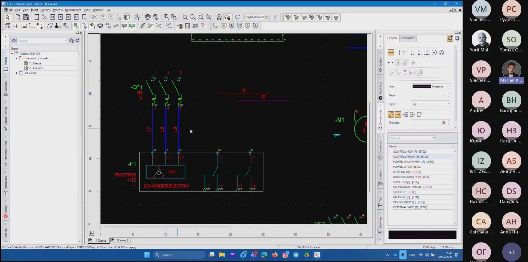Select the arrow pointer selection tool

click(8, 17)
